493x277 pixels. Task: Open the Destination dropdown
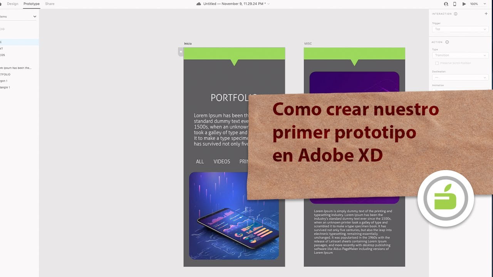tap(460, 77)
